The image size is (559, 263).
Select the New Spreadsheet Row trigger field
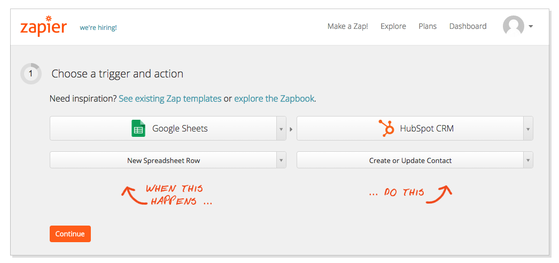coord(163,160)
